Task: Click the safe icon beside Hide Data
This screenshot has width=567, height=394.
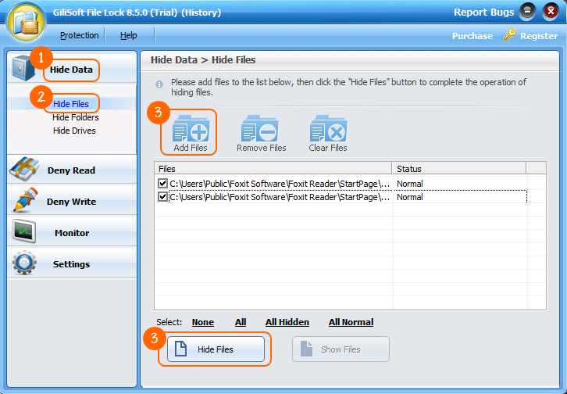Action: (24, 68)
